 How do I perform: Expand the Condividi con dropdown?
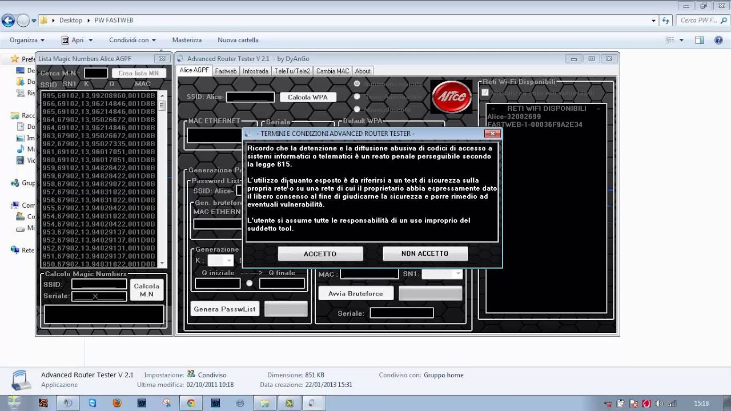[x=132, y=40]
